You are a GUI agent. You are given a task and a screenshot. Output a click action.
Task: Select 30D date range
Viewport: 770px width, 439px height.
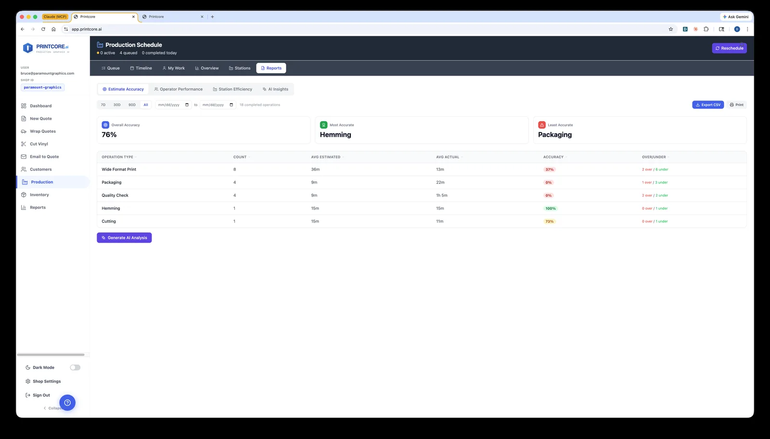(117, 105)
